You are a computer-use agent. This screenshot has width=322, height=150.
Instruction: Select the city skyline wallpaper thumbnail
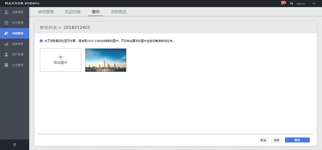(106, 60)
